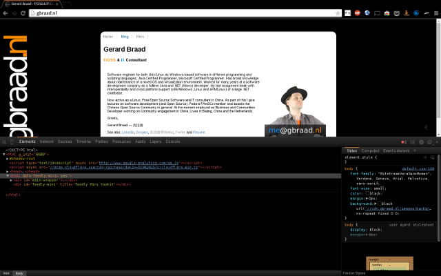Viewport: 441px width, 276px height.
Task: Click the white two-dot extension icon
Action: point(347,13)
